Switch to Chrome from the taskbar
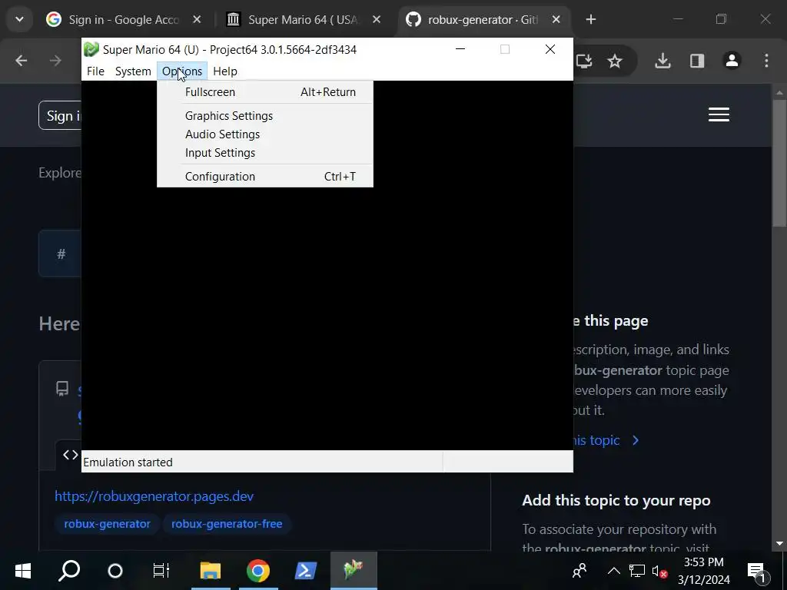787x590 pixels. 258,571
